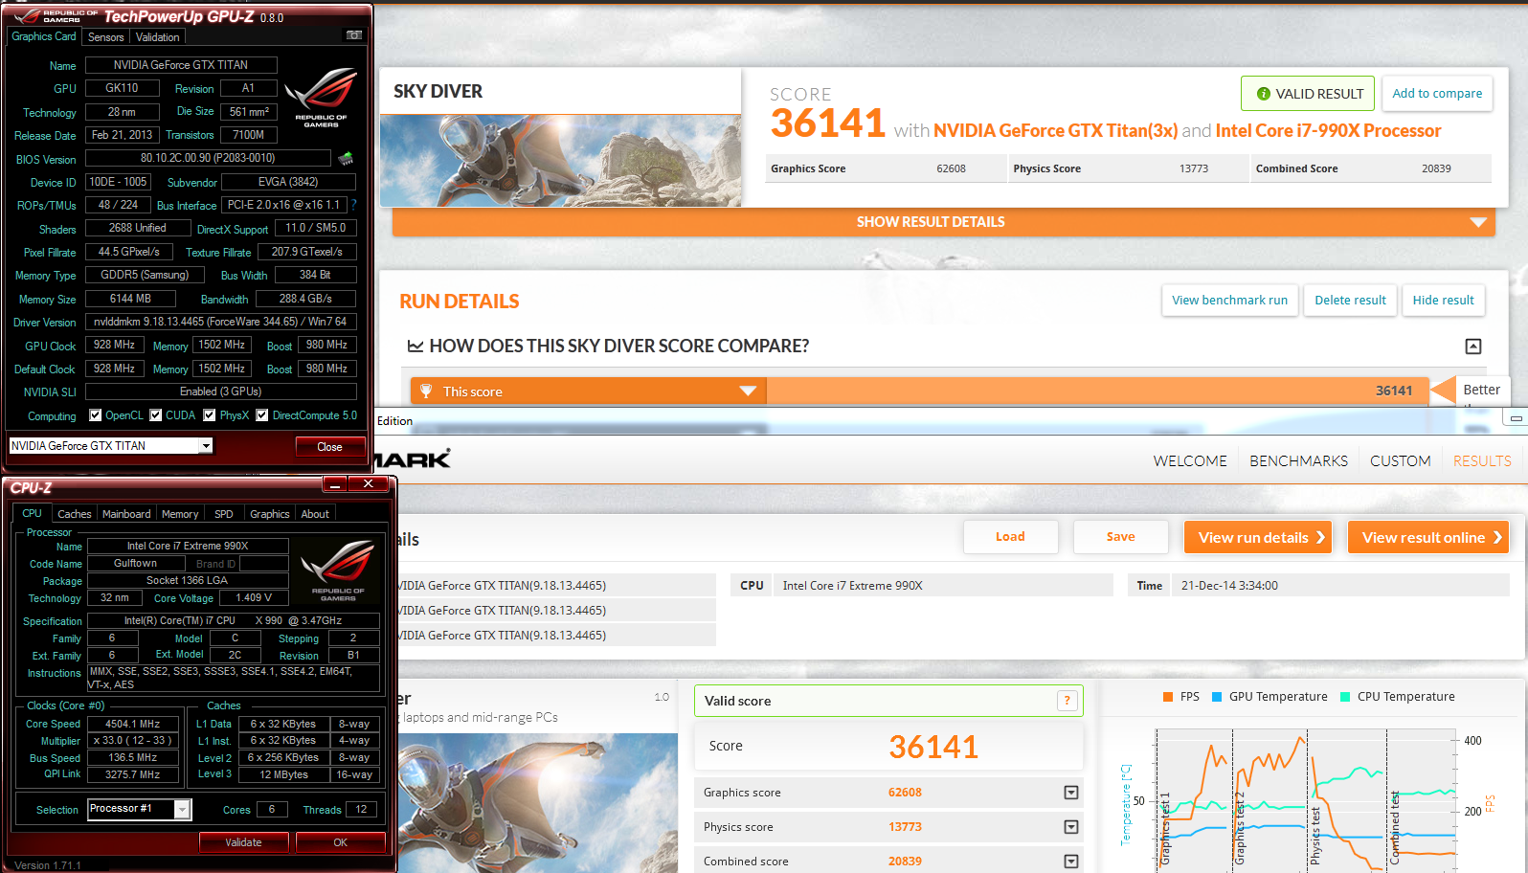Click the ROG logo in CPU-Z

(x=338, y=571)
